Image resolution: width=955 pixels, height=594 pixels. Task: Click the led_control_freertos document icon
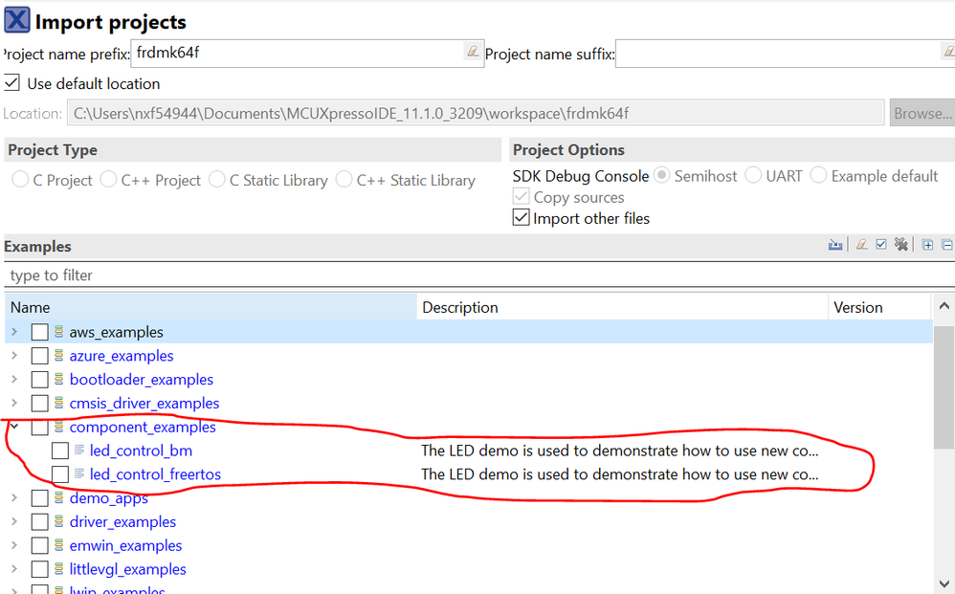pos(79,474)
